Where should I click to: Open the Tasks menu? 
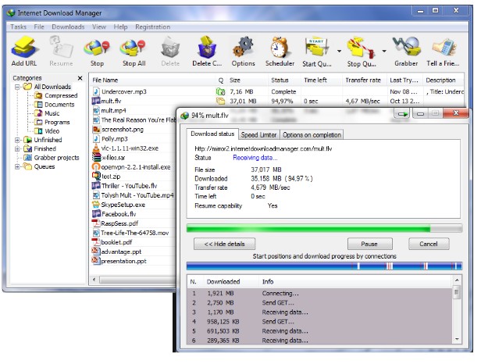click(18, 27)
